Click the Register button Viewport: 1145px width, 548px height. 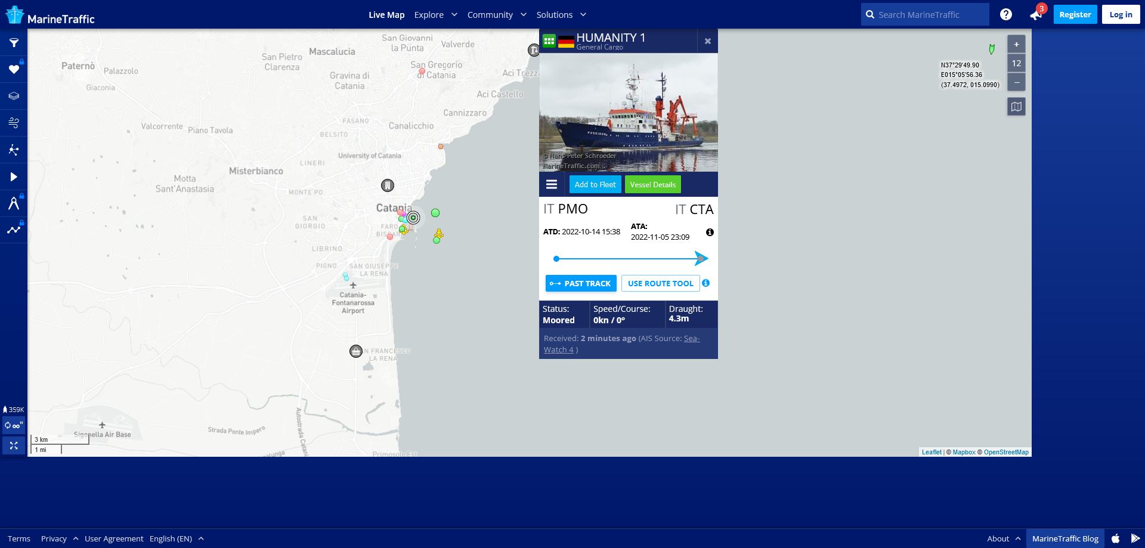pos(1075,14)
